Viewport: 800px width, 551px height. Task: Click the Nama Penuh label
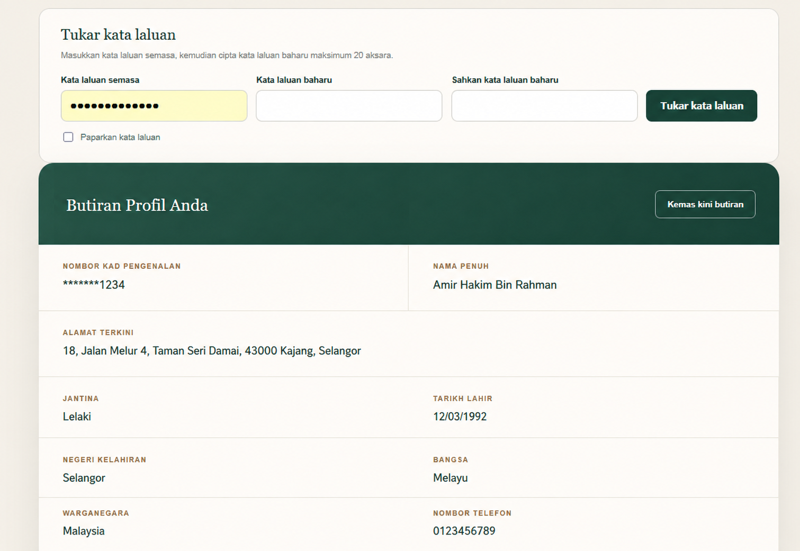coord(461,266)
